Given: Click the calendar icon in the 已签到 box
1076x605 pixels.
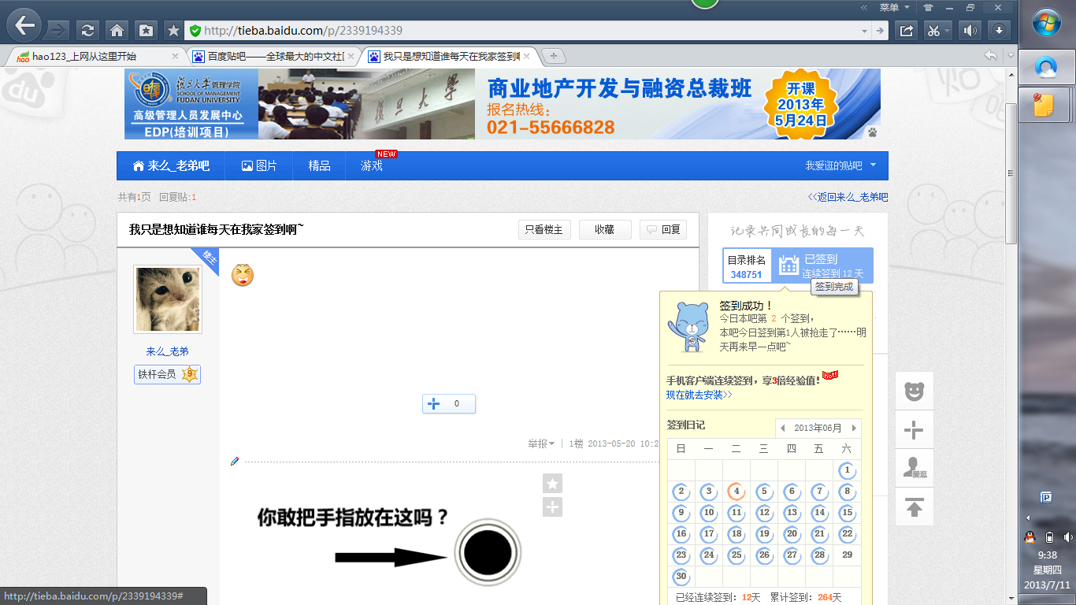Looking at the screenshot, I should pyautogui.click(x=788, y=265).
